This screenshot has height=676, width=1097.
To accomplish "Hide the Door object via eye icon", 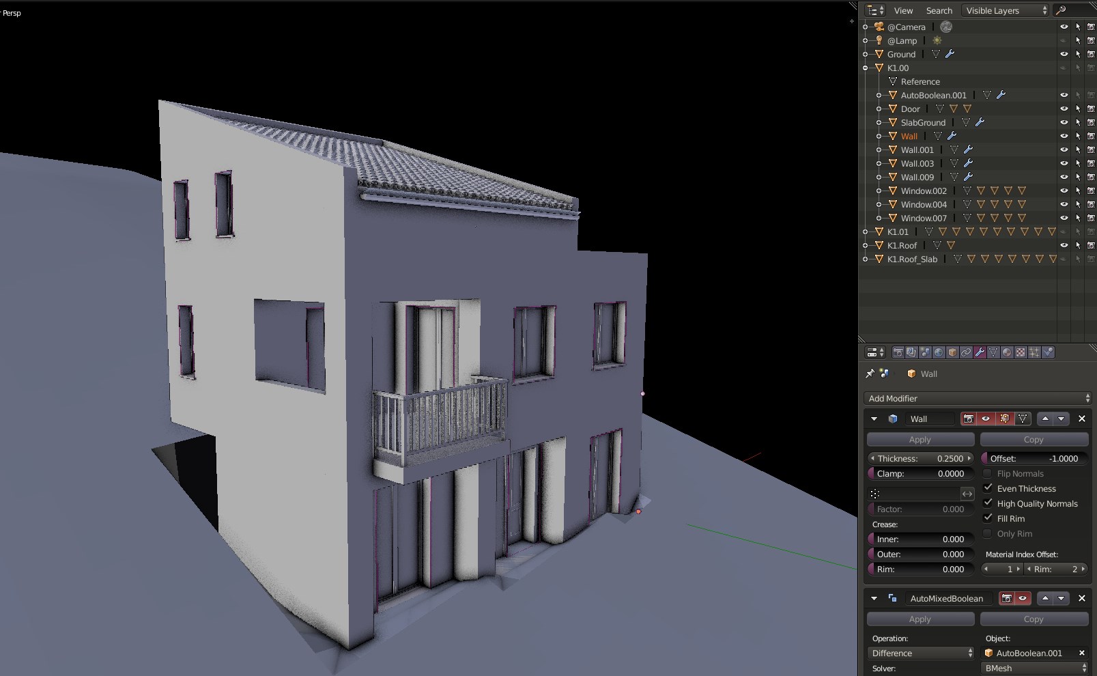I will (x=1064, y=109).
